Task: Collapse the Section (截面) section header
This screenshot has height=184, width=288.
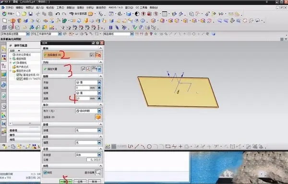Action: 100,48
